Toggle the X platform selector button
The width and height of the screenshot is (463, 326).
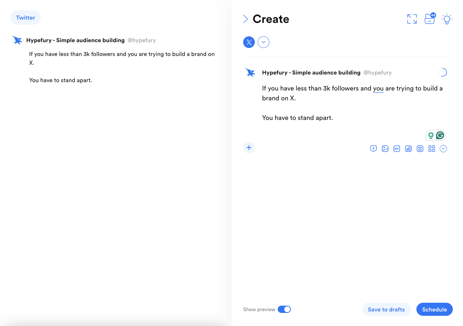pyautogui.click(x=249, y=42)
